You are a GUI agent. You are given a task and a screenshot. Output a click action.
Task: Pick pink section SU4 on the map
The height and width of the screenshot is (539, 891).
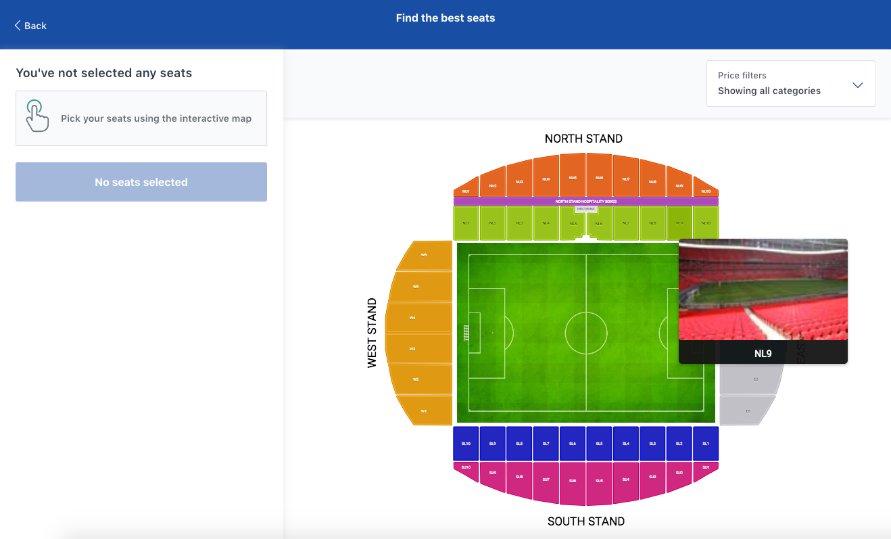click(x=626, y=480)
